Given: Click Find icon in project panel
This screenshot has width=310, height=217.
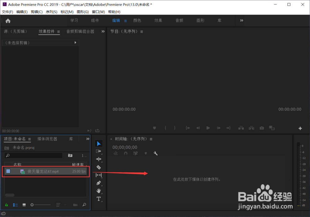Looking at the screenshot, I should tap(84, 205).
